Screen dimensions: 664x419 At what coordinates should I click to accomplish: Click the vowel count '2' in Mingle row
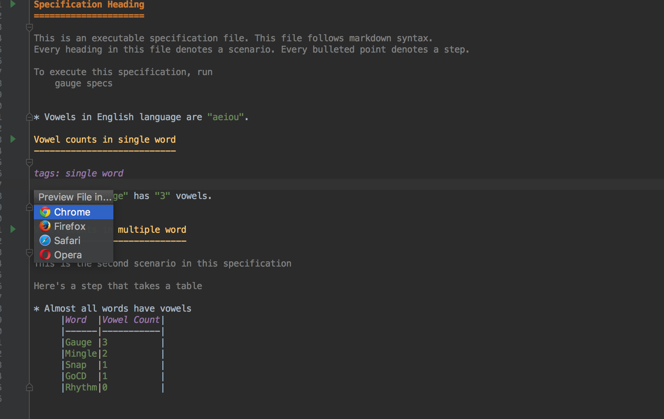click(x=105, y=354)
